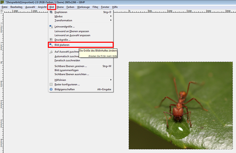Open the image menu triangle at the ruler corner

(x=2, y=11)
